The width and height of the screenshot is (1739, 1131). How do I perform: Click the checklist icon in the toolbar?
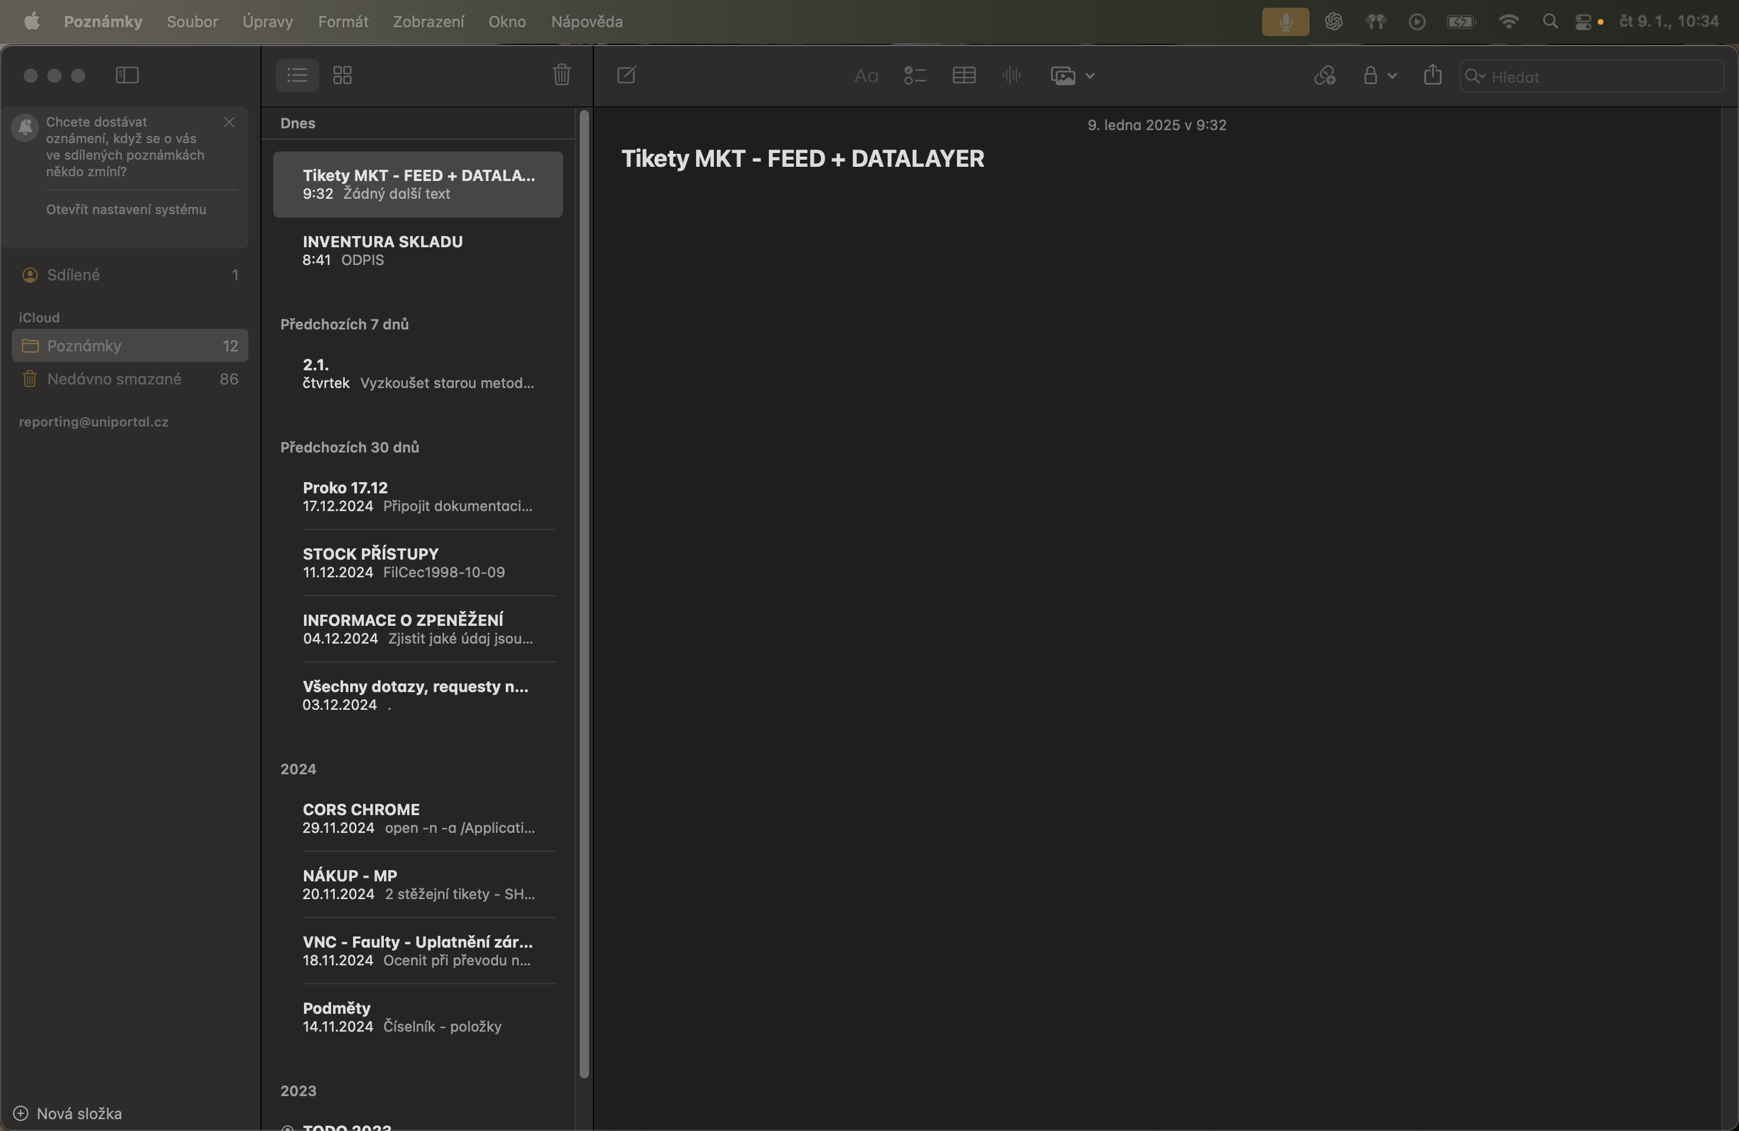click(915, 75)
